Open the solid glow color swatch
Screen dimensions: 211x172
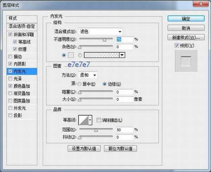pyautogui.click(x=70, y=55)
